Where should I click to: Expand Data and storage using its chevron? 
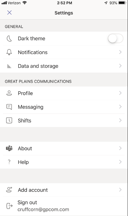(x=120, y=66)
